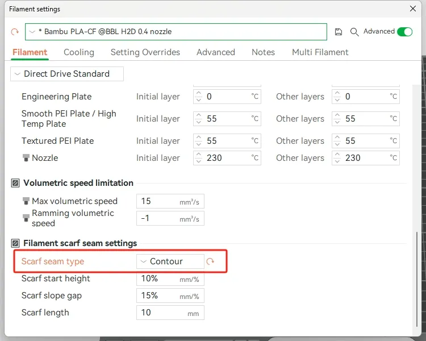
Task: Click Engineering Plate other layers temperature field
Action: coord(366,97)
